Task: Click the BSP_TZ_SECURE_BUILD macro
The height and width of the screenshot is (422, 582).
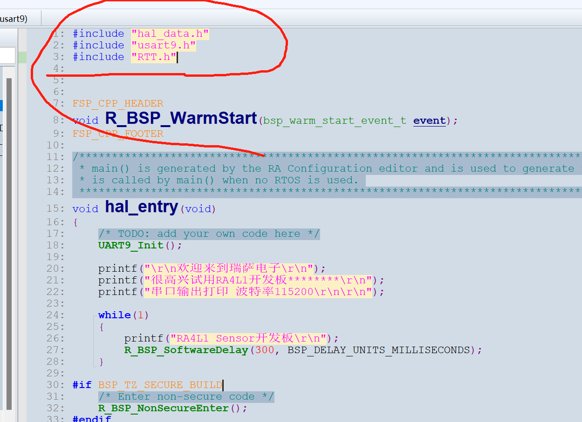Action: pos(160,385)
